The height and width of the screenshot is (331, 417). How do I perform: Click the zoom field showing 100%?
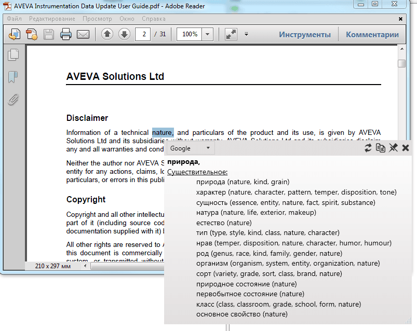coord(190,34)
